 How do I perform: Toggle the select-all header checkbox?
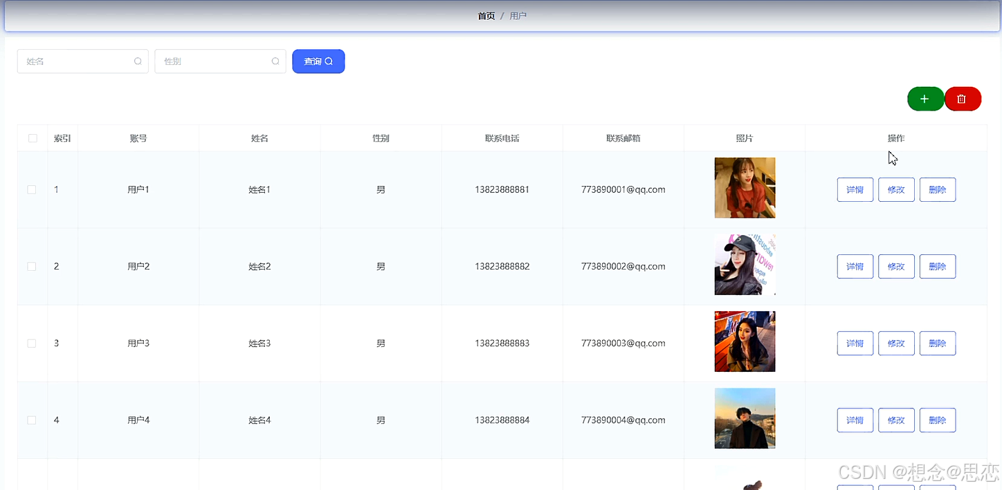(33, 138)
